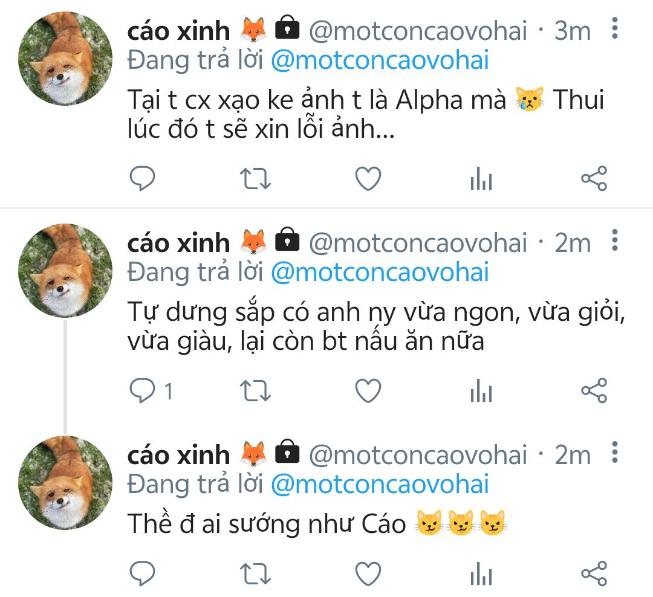Retweet the 'Tại t cx xạo ke' tweet
This screenshot has width=653, height=597.
point(256,179)
